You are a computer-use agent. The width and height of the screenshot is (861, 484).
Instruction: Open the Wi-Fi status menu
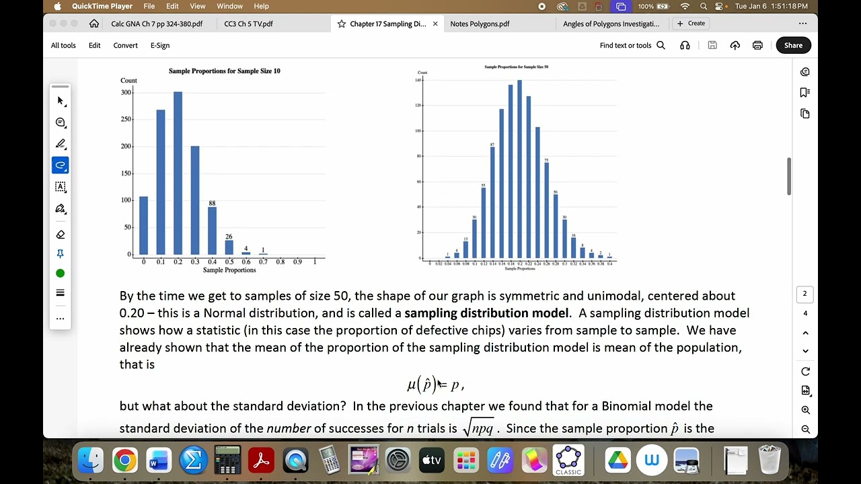[x=685, y=6]
